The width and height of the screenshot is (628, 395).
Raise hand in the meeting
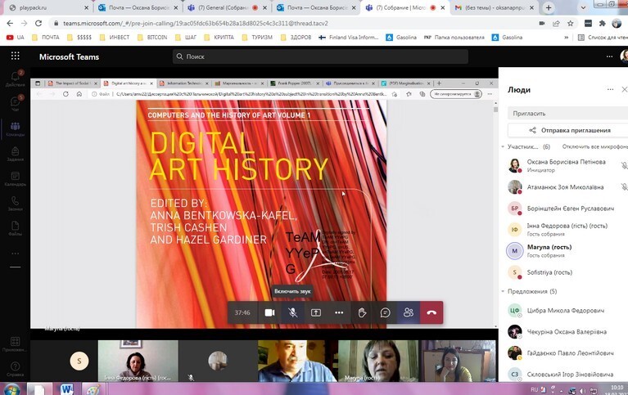[362, 312]
